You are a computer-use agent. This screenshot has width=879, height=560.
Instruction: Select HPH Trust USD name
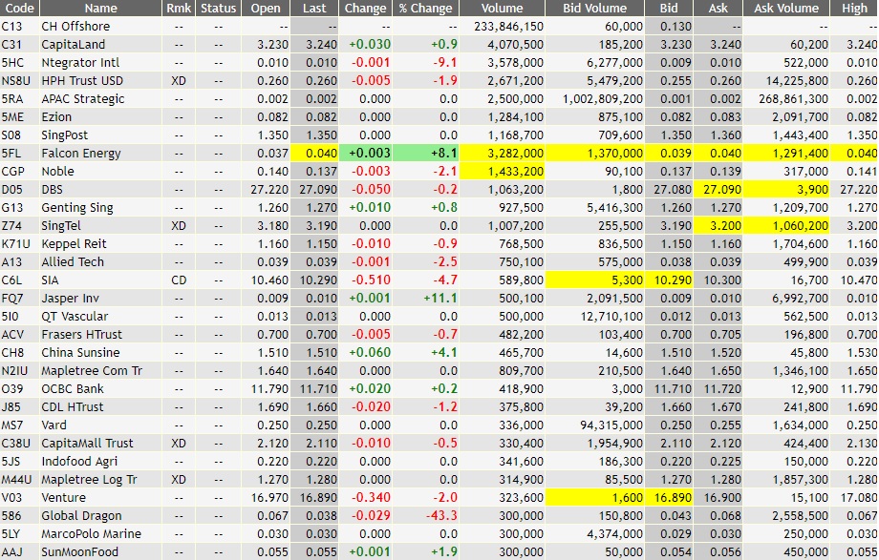tap(82, 81)
